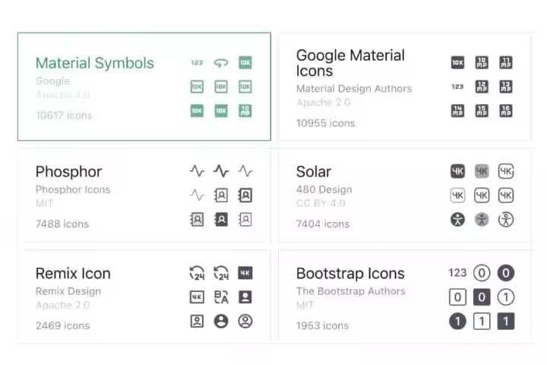The image size is (547, 365).
Task: Open the Bootstrap Icons collection
Action: click(x=350, y=274)
